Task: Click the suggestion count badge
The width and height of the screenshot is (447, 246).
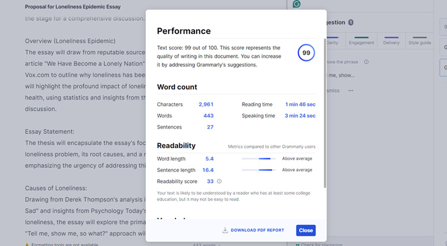Action: pos(350,22)
